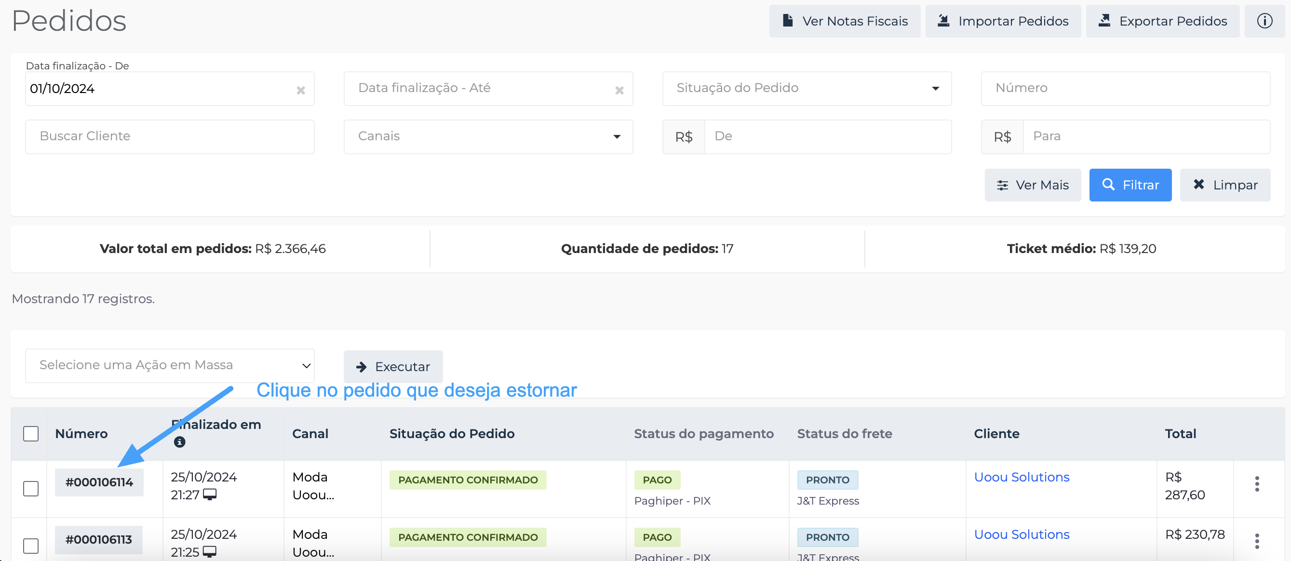
Task: Check the box for order #000106114
Action: point(31,488)
